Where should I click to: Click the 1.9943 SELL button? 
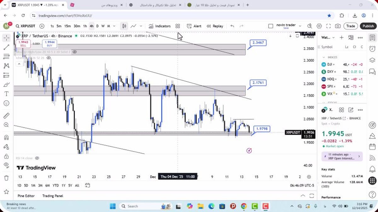coord(23,44)
